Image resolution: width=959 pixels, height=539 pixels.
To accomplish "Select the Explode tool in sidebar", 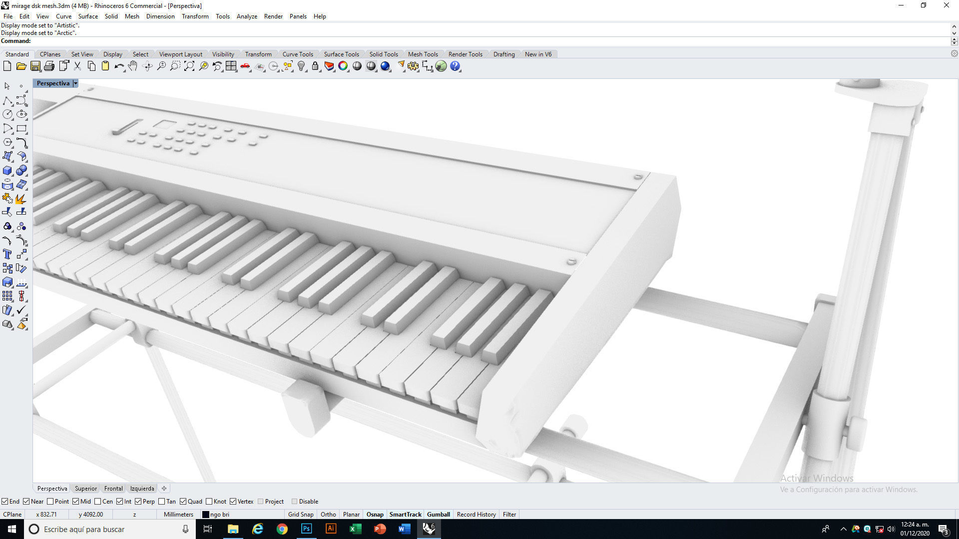I will tap(21, 199).
